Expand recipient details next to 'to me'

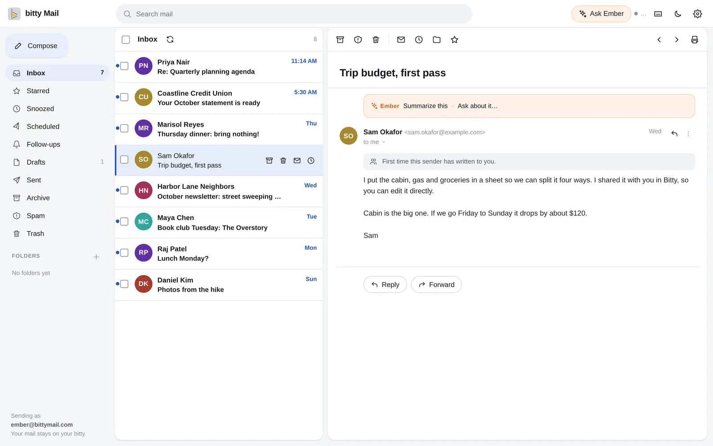(384, 142)
